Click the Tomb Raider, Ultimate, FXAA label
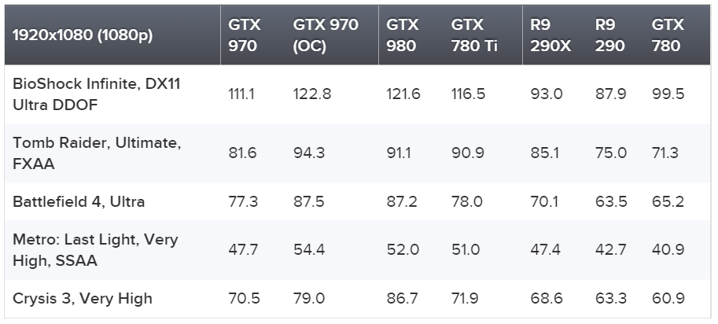This screenshot has height=324, width=718. pos(97,153)
